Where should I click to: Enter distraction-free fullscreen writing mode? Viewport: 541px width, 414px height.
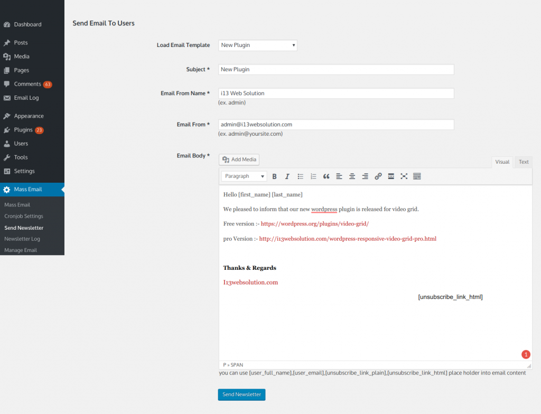click(x=404, y=176)
